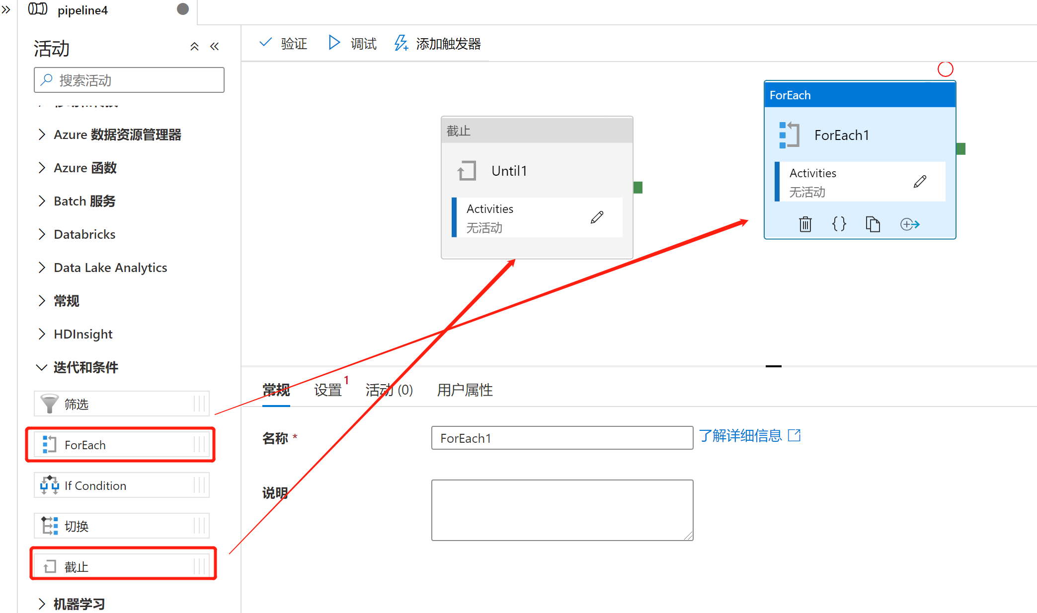Switch to the 设置 tab
Viewport: 1037px width, 613px height.
point(327,390)
